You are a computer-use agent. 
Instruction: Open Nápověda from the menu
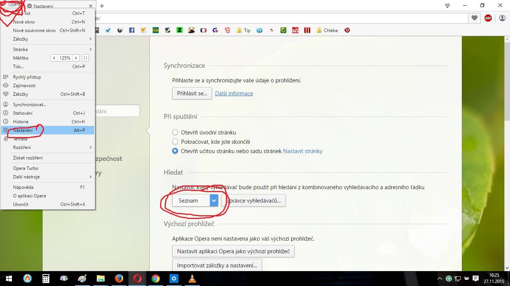tap(47, 187)
